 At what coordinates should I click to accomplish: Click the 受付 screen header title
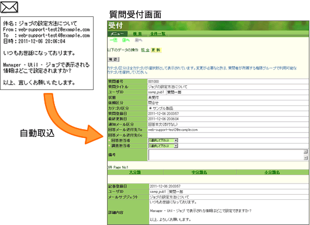[x=115, y=26]
